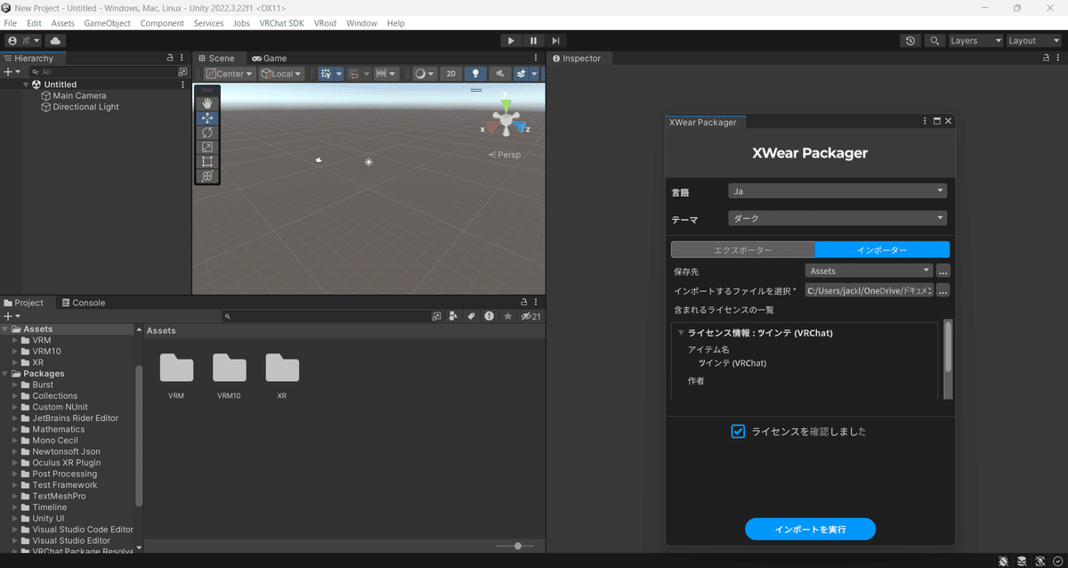Open the global search magnifier icon
Viewport: 1068px width, 568px height.
934,41
